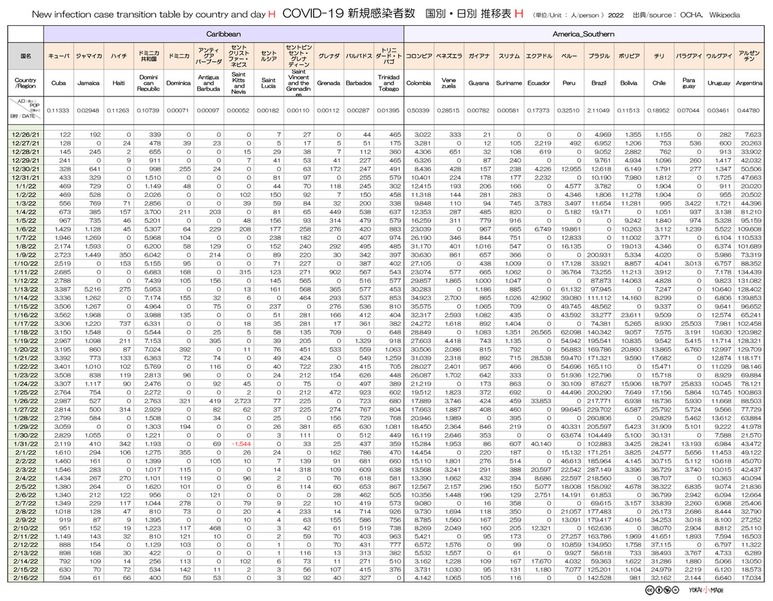Click Ecuador value 42,992
773x601 pixels.
(540, 298)
